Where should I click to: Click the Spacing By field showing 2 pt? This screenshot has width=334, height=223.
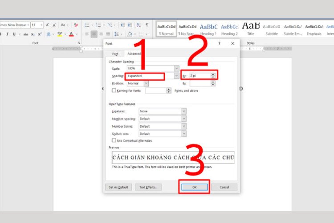point(200,75)
